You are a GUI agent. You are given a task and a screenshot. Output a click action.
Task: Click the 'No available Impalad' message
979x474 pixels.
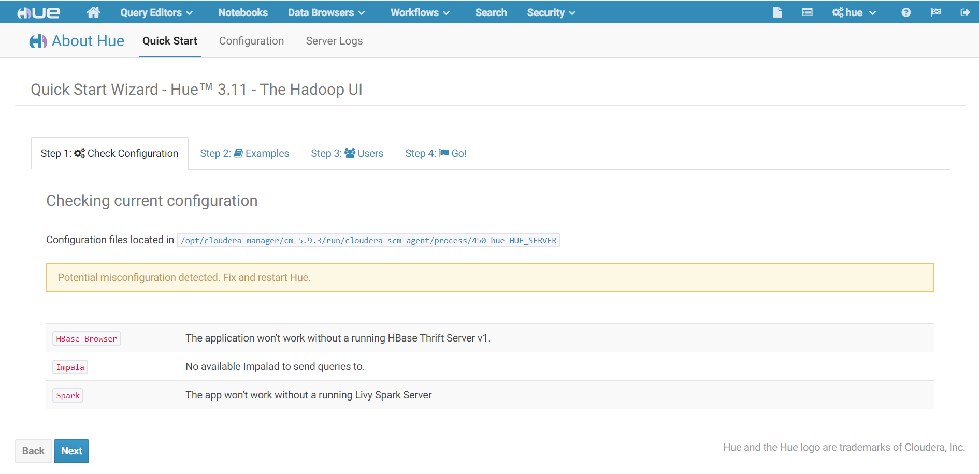pyautogui.click(x=275, y=366)
